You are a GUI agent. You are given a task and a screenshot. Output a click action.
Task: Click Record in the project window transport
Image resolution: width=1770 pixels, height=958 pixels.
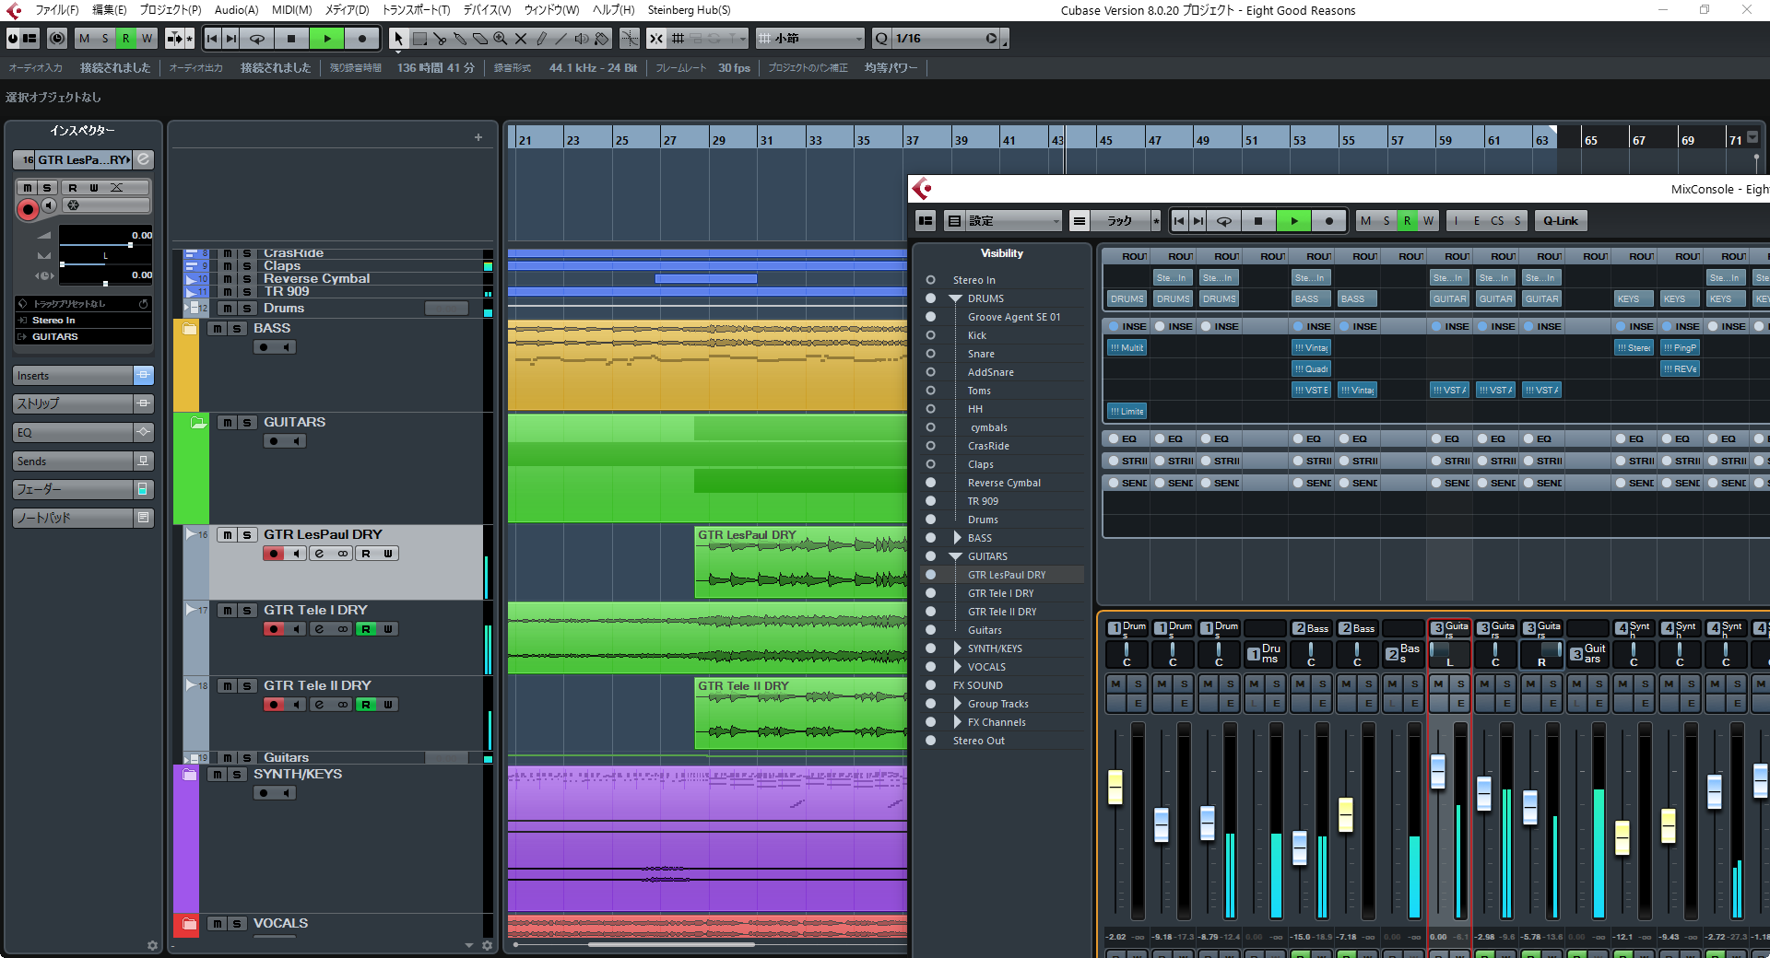[x=361, y=39]
